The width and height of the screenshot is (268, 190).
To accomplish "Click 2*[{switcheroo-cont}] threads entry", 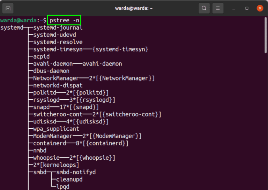I will 127,114.
